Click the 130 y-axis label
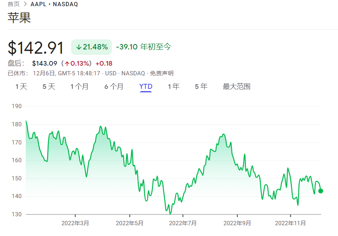Screen dimensions: 338x236 (x=17, y=214)
